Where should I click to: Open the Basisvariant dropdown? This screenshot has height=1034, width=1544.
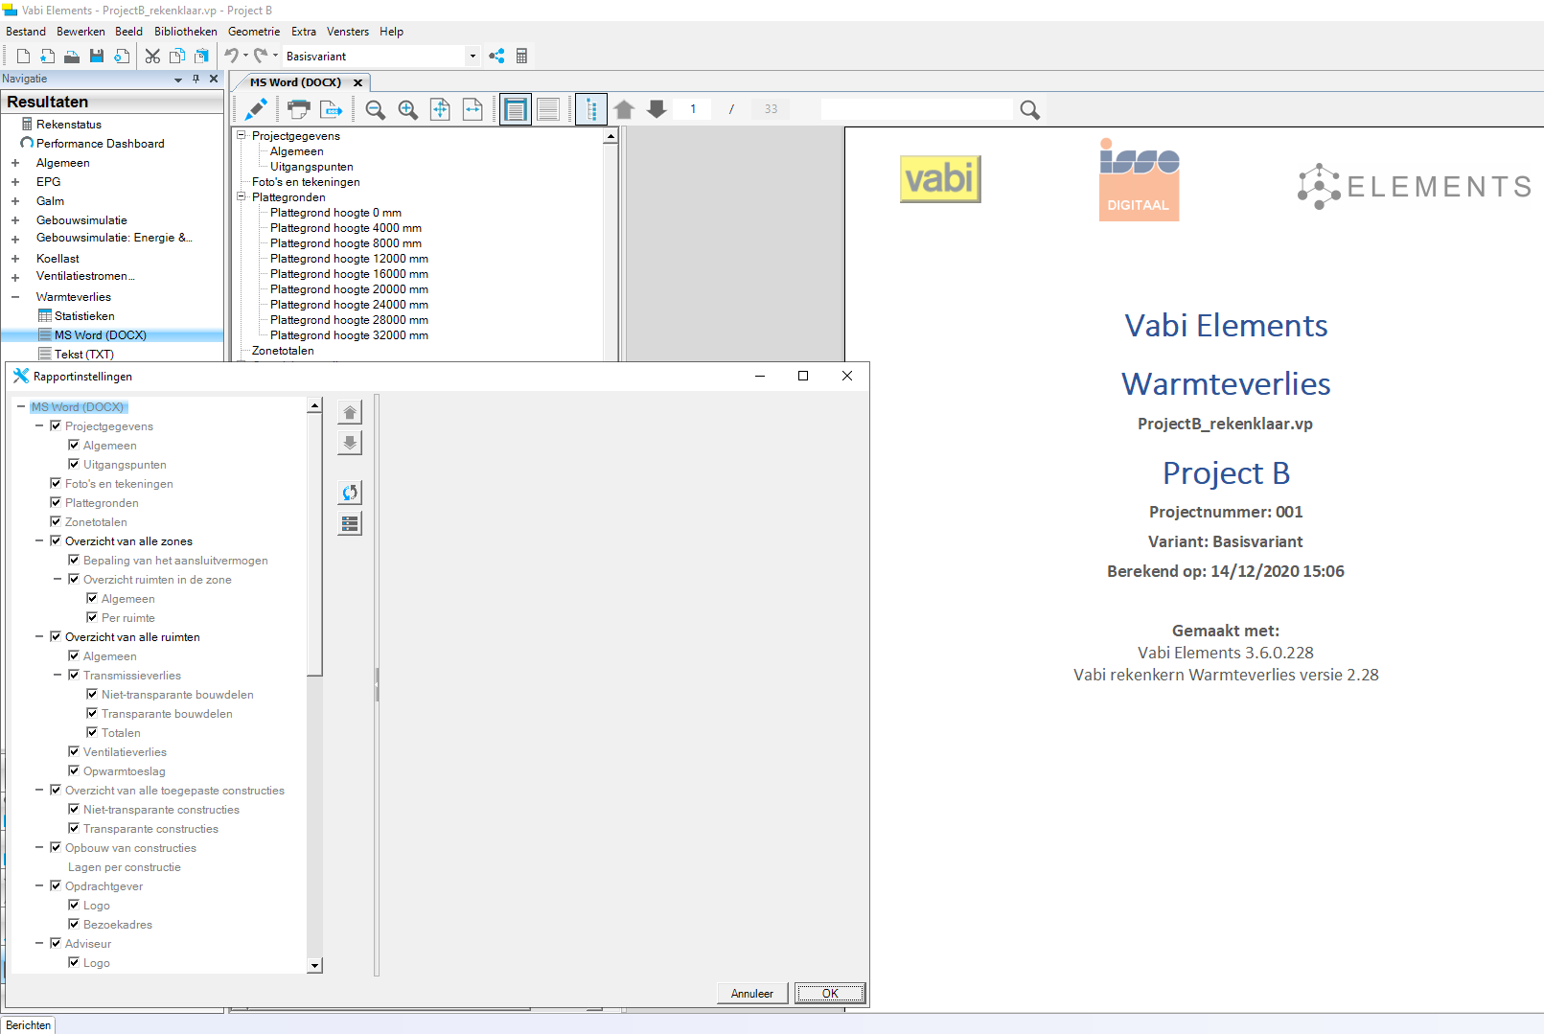472,56
